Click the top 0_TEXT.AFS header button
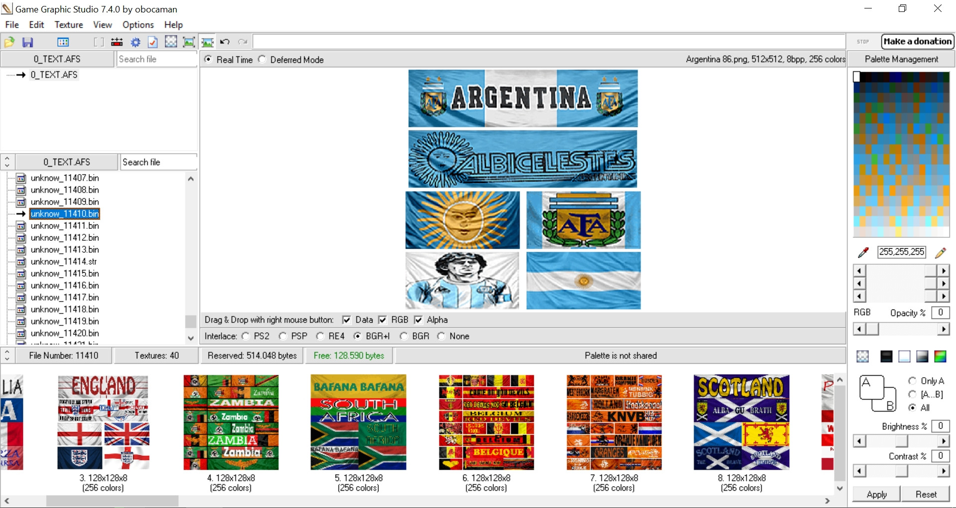The width and height of the screenshot is (956, 508). [x=57, y=59]
